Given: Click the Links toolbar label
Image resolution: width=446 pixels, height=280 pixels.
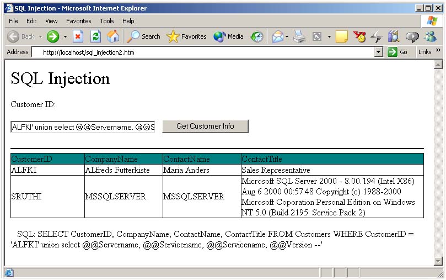Looking at the screenshot, I should point(425,52).
